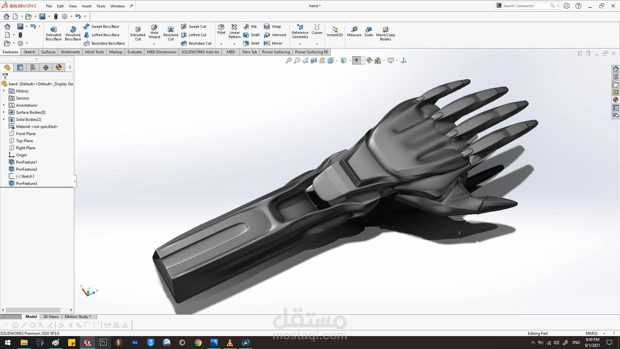Expand the Solid Bodies(2) folder

[x=4, y=119]
